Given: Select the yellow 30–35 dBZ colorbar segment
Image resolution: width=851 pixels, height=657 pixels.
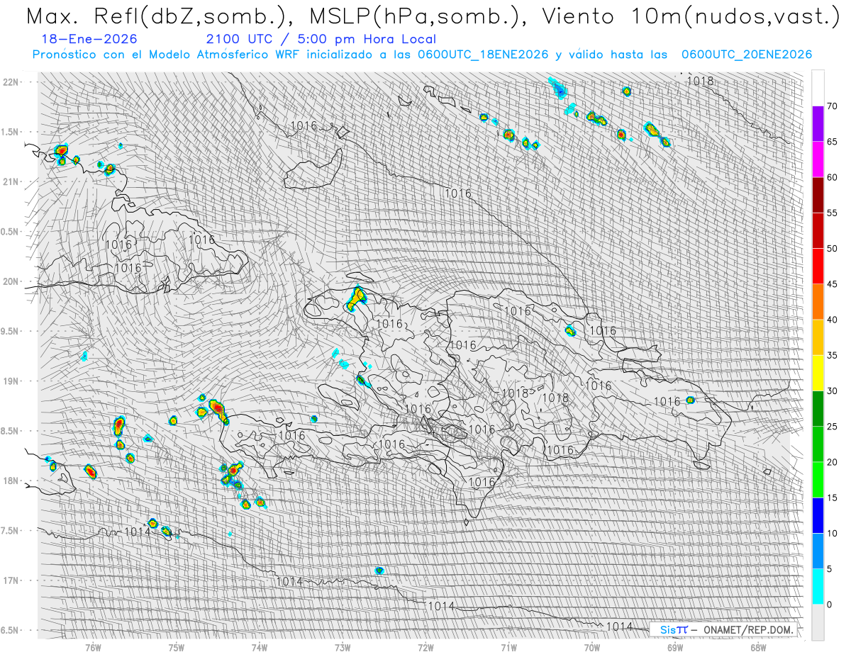Looking at the screenshot, I should tap(818, 373).
